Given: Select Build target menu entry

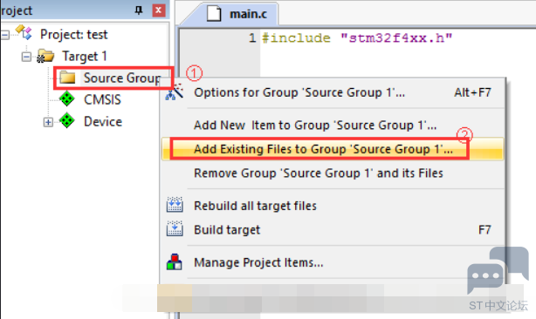Looking at the screenshot, I should (333, 229).
